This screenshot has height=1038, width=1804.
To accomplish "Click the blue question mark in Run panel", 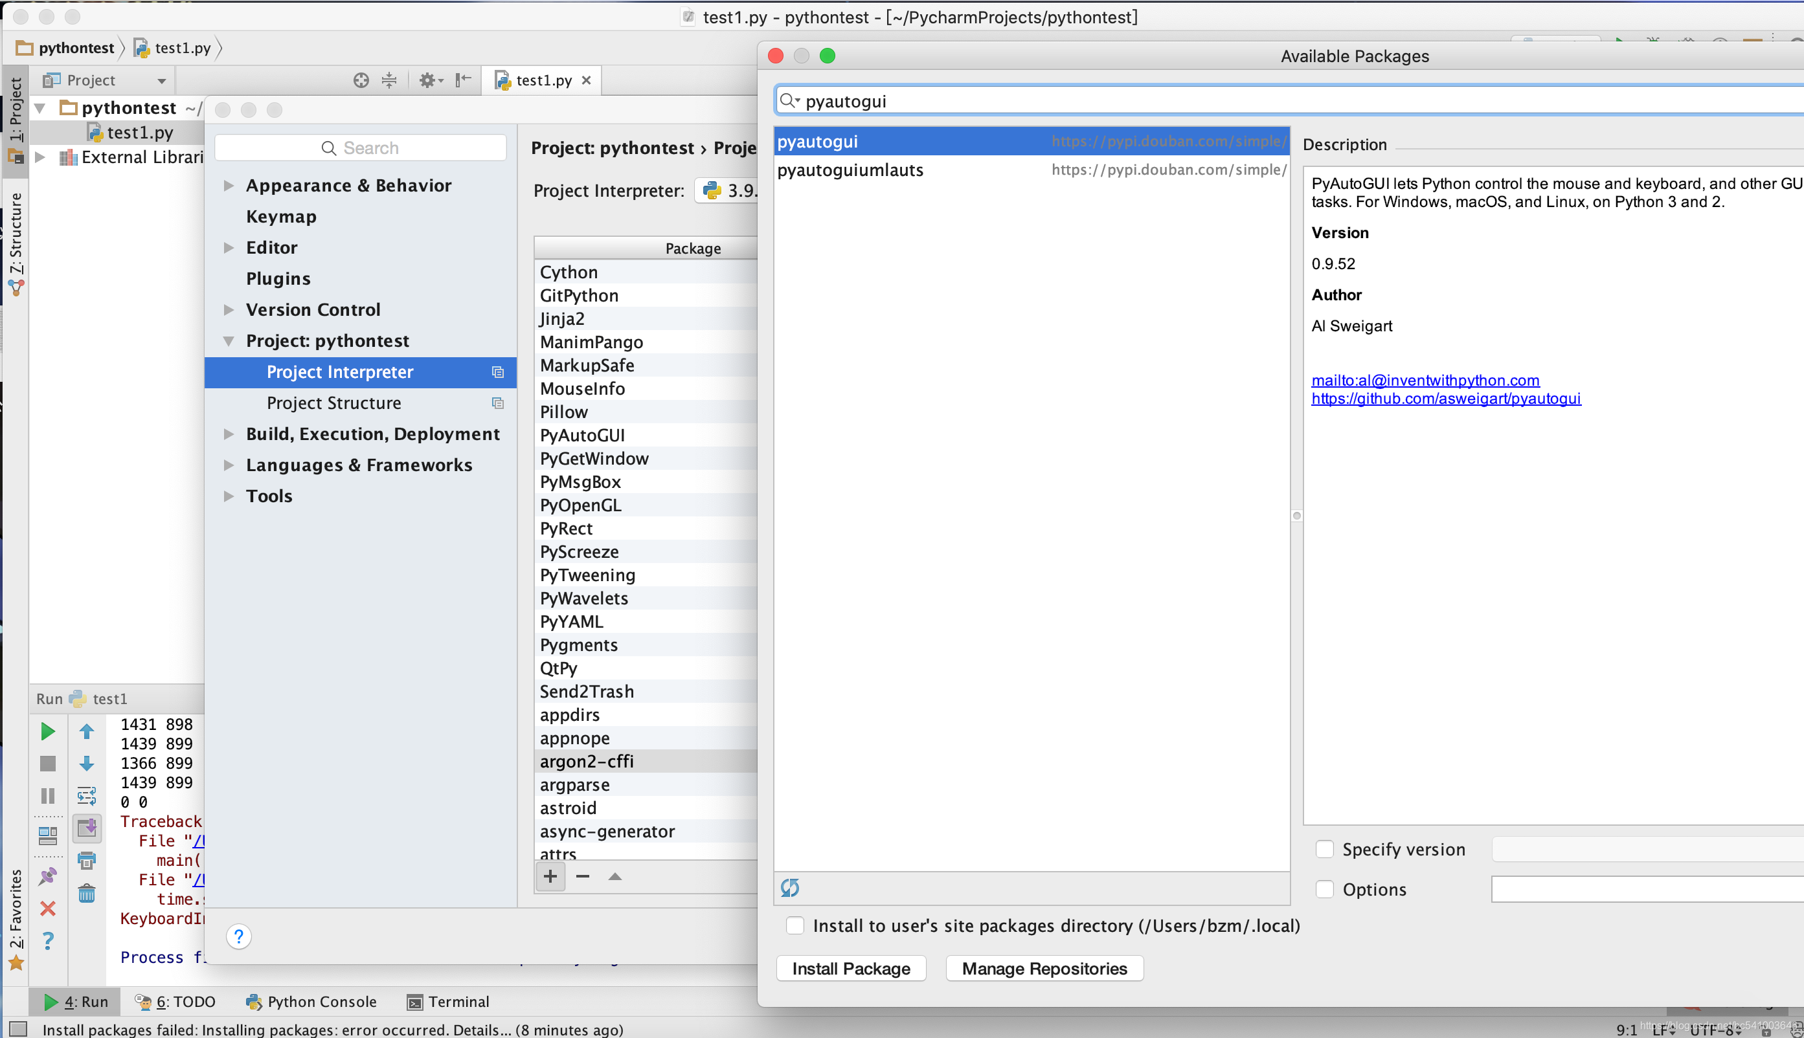I will point(48,941).
